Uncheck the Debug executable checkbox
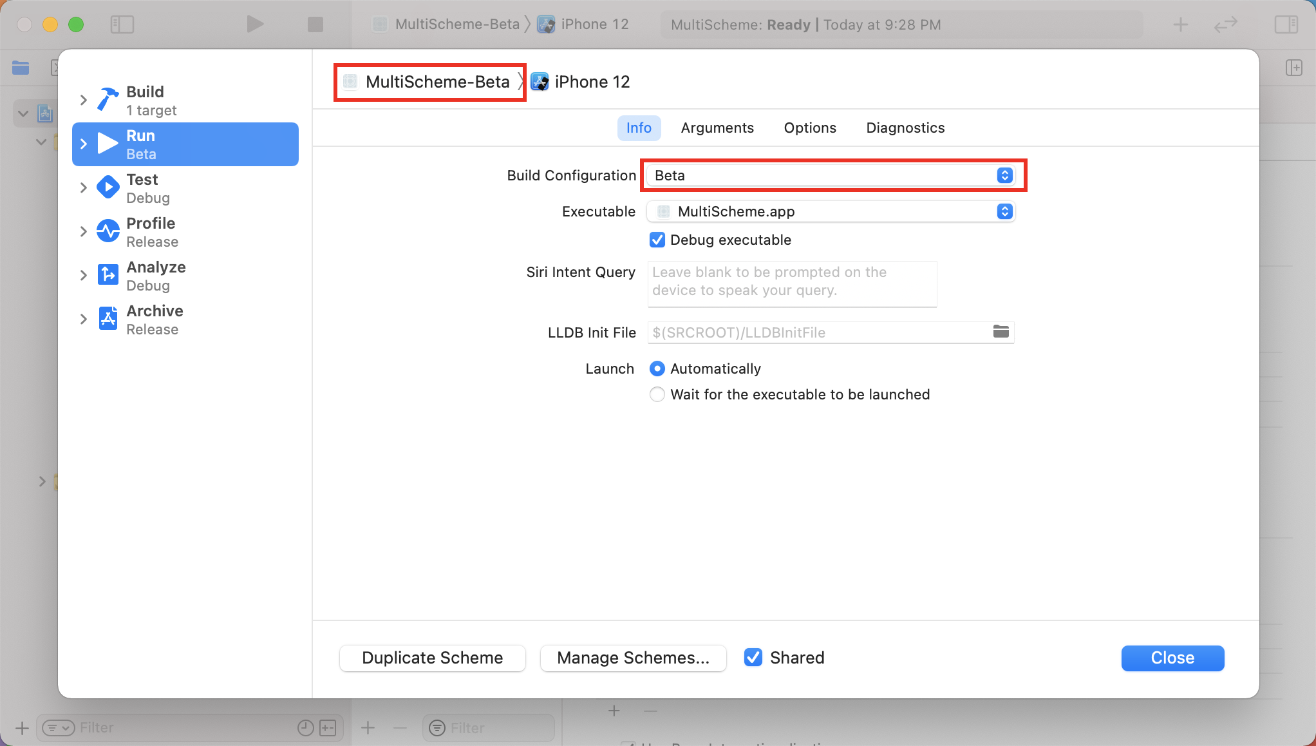The width and height of the screenshot is (1316, 746). pos(657,240)
